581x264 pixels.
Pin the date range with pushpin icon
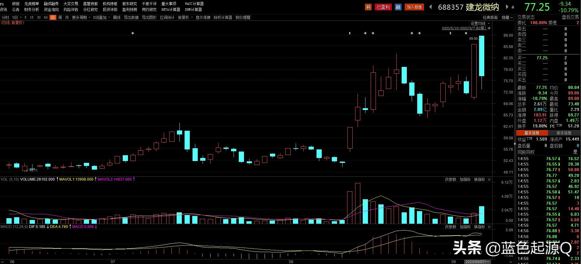(489, 28)
